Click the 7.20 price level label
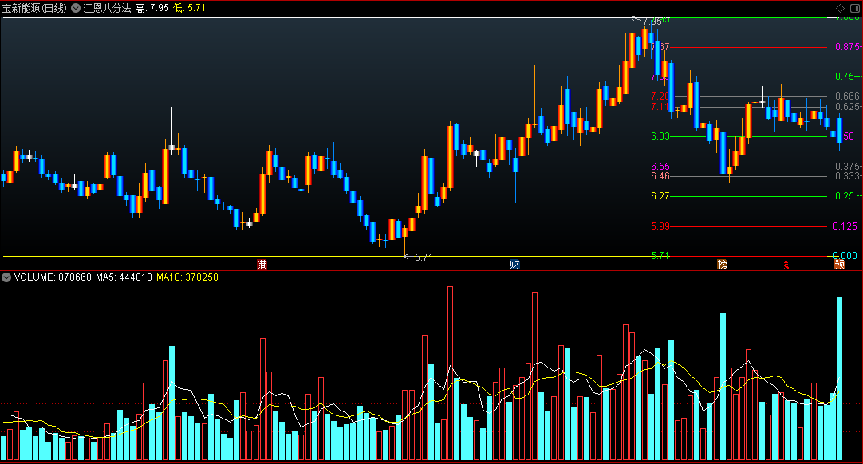This screenshot has height=464, width=863. click(660, 97)
